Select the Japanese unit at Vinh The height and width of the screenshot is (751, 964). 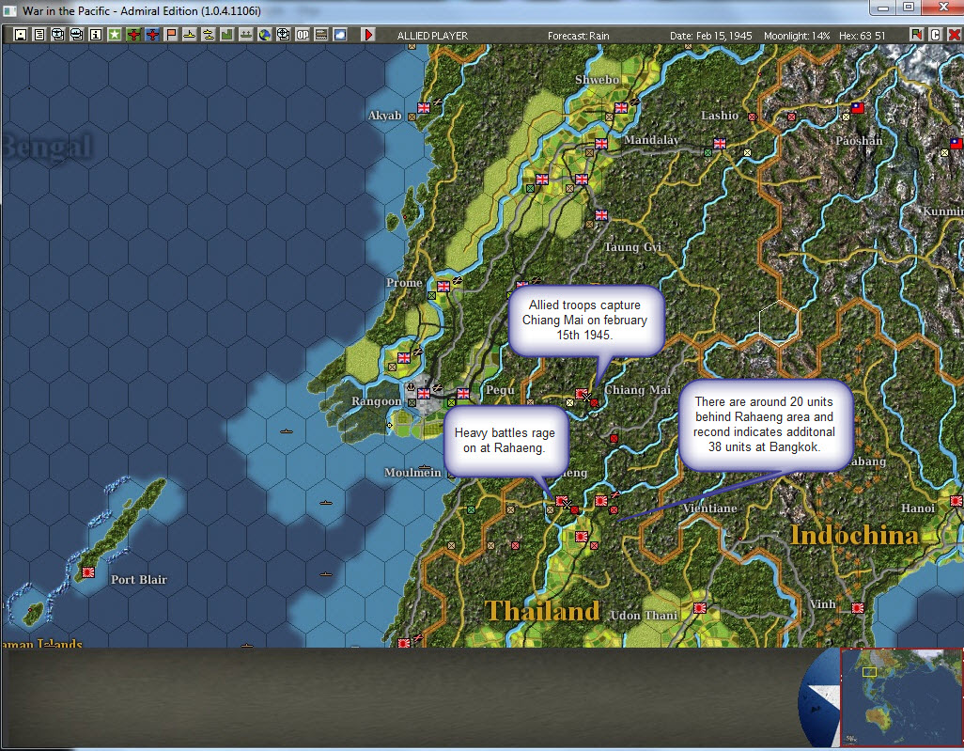[858, 608]
